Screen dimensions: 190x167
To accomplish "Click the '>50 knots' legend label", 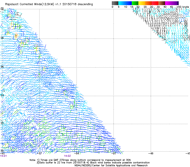I will (183, 7).
